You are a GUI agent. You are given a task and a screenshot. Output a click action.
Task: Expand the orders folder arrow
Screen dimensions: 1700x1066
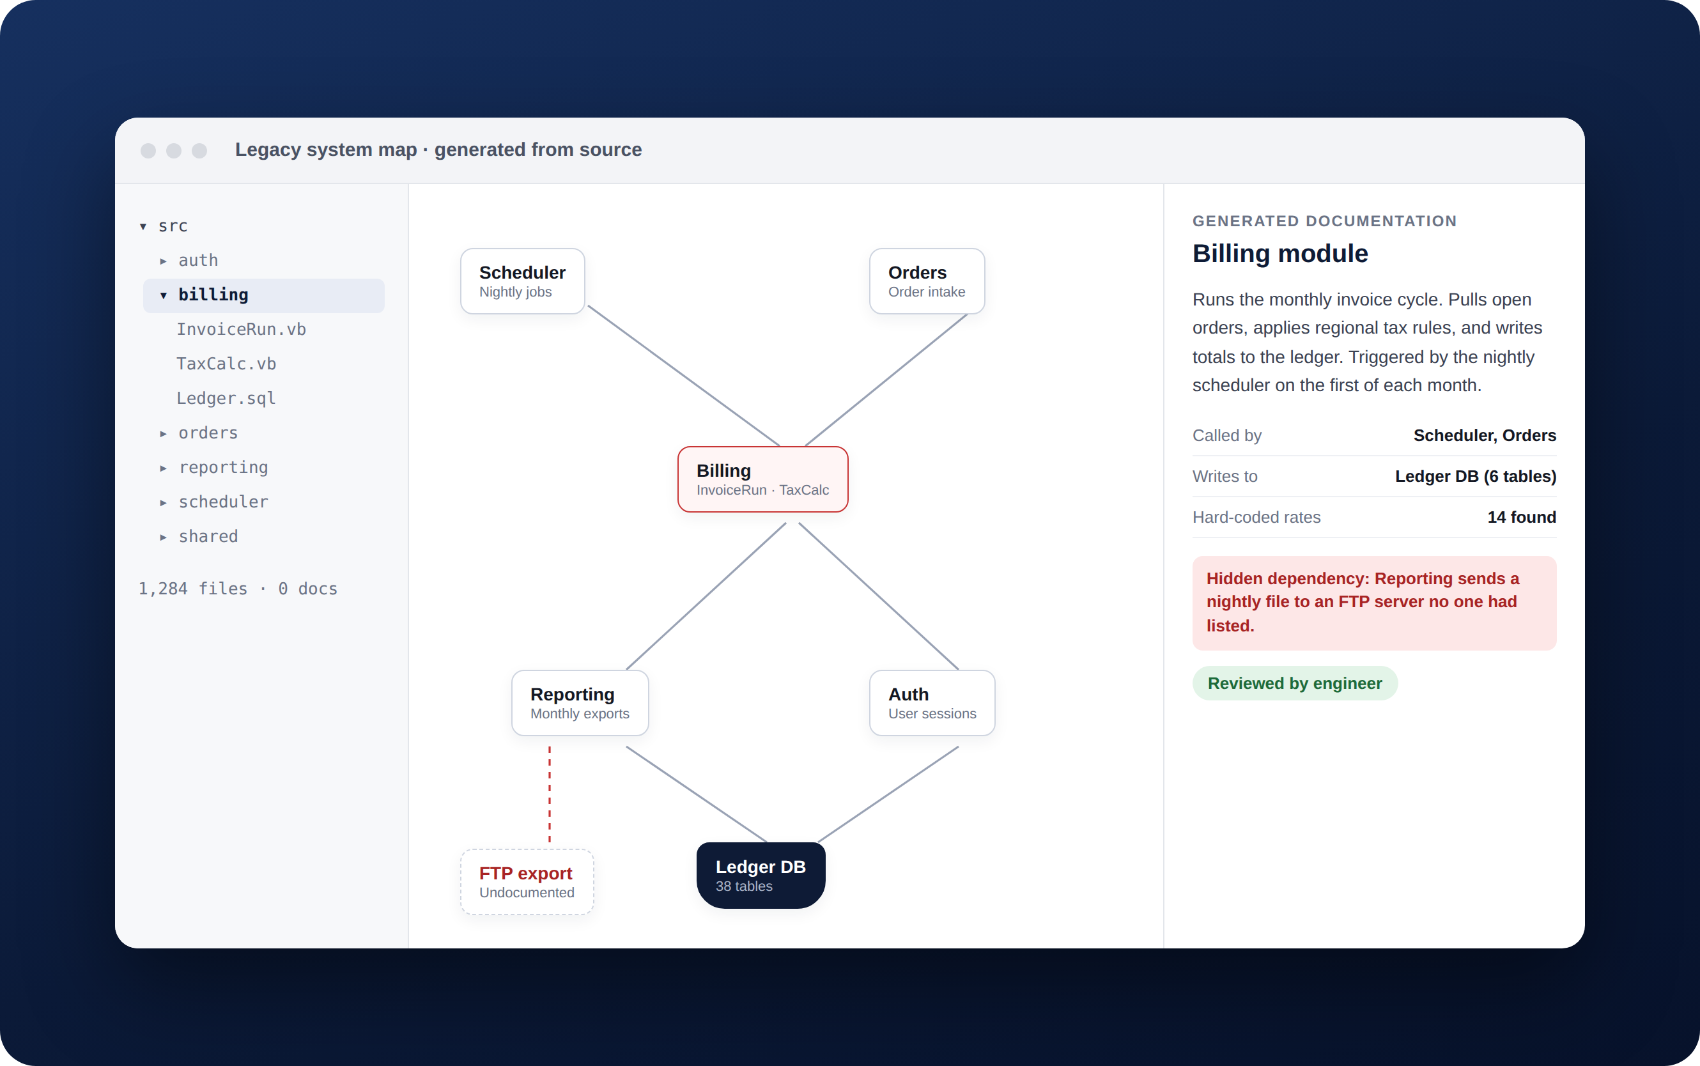[x=164, y=433]
